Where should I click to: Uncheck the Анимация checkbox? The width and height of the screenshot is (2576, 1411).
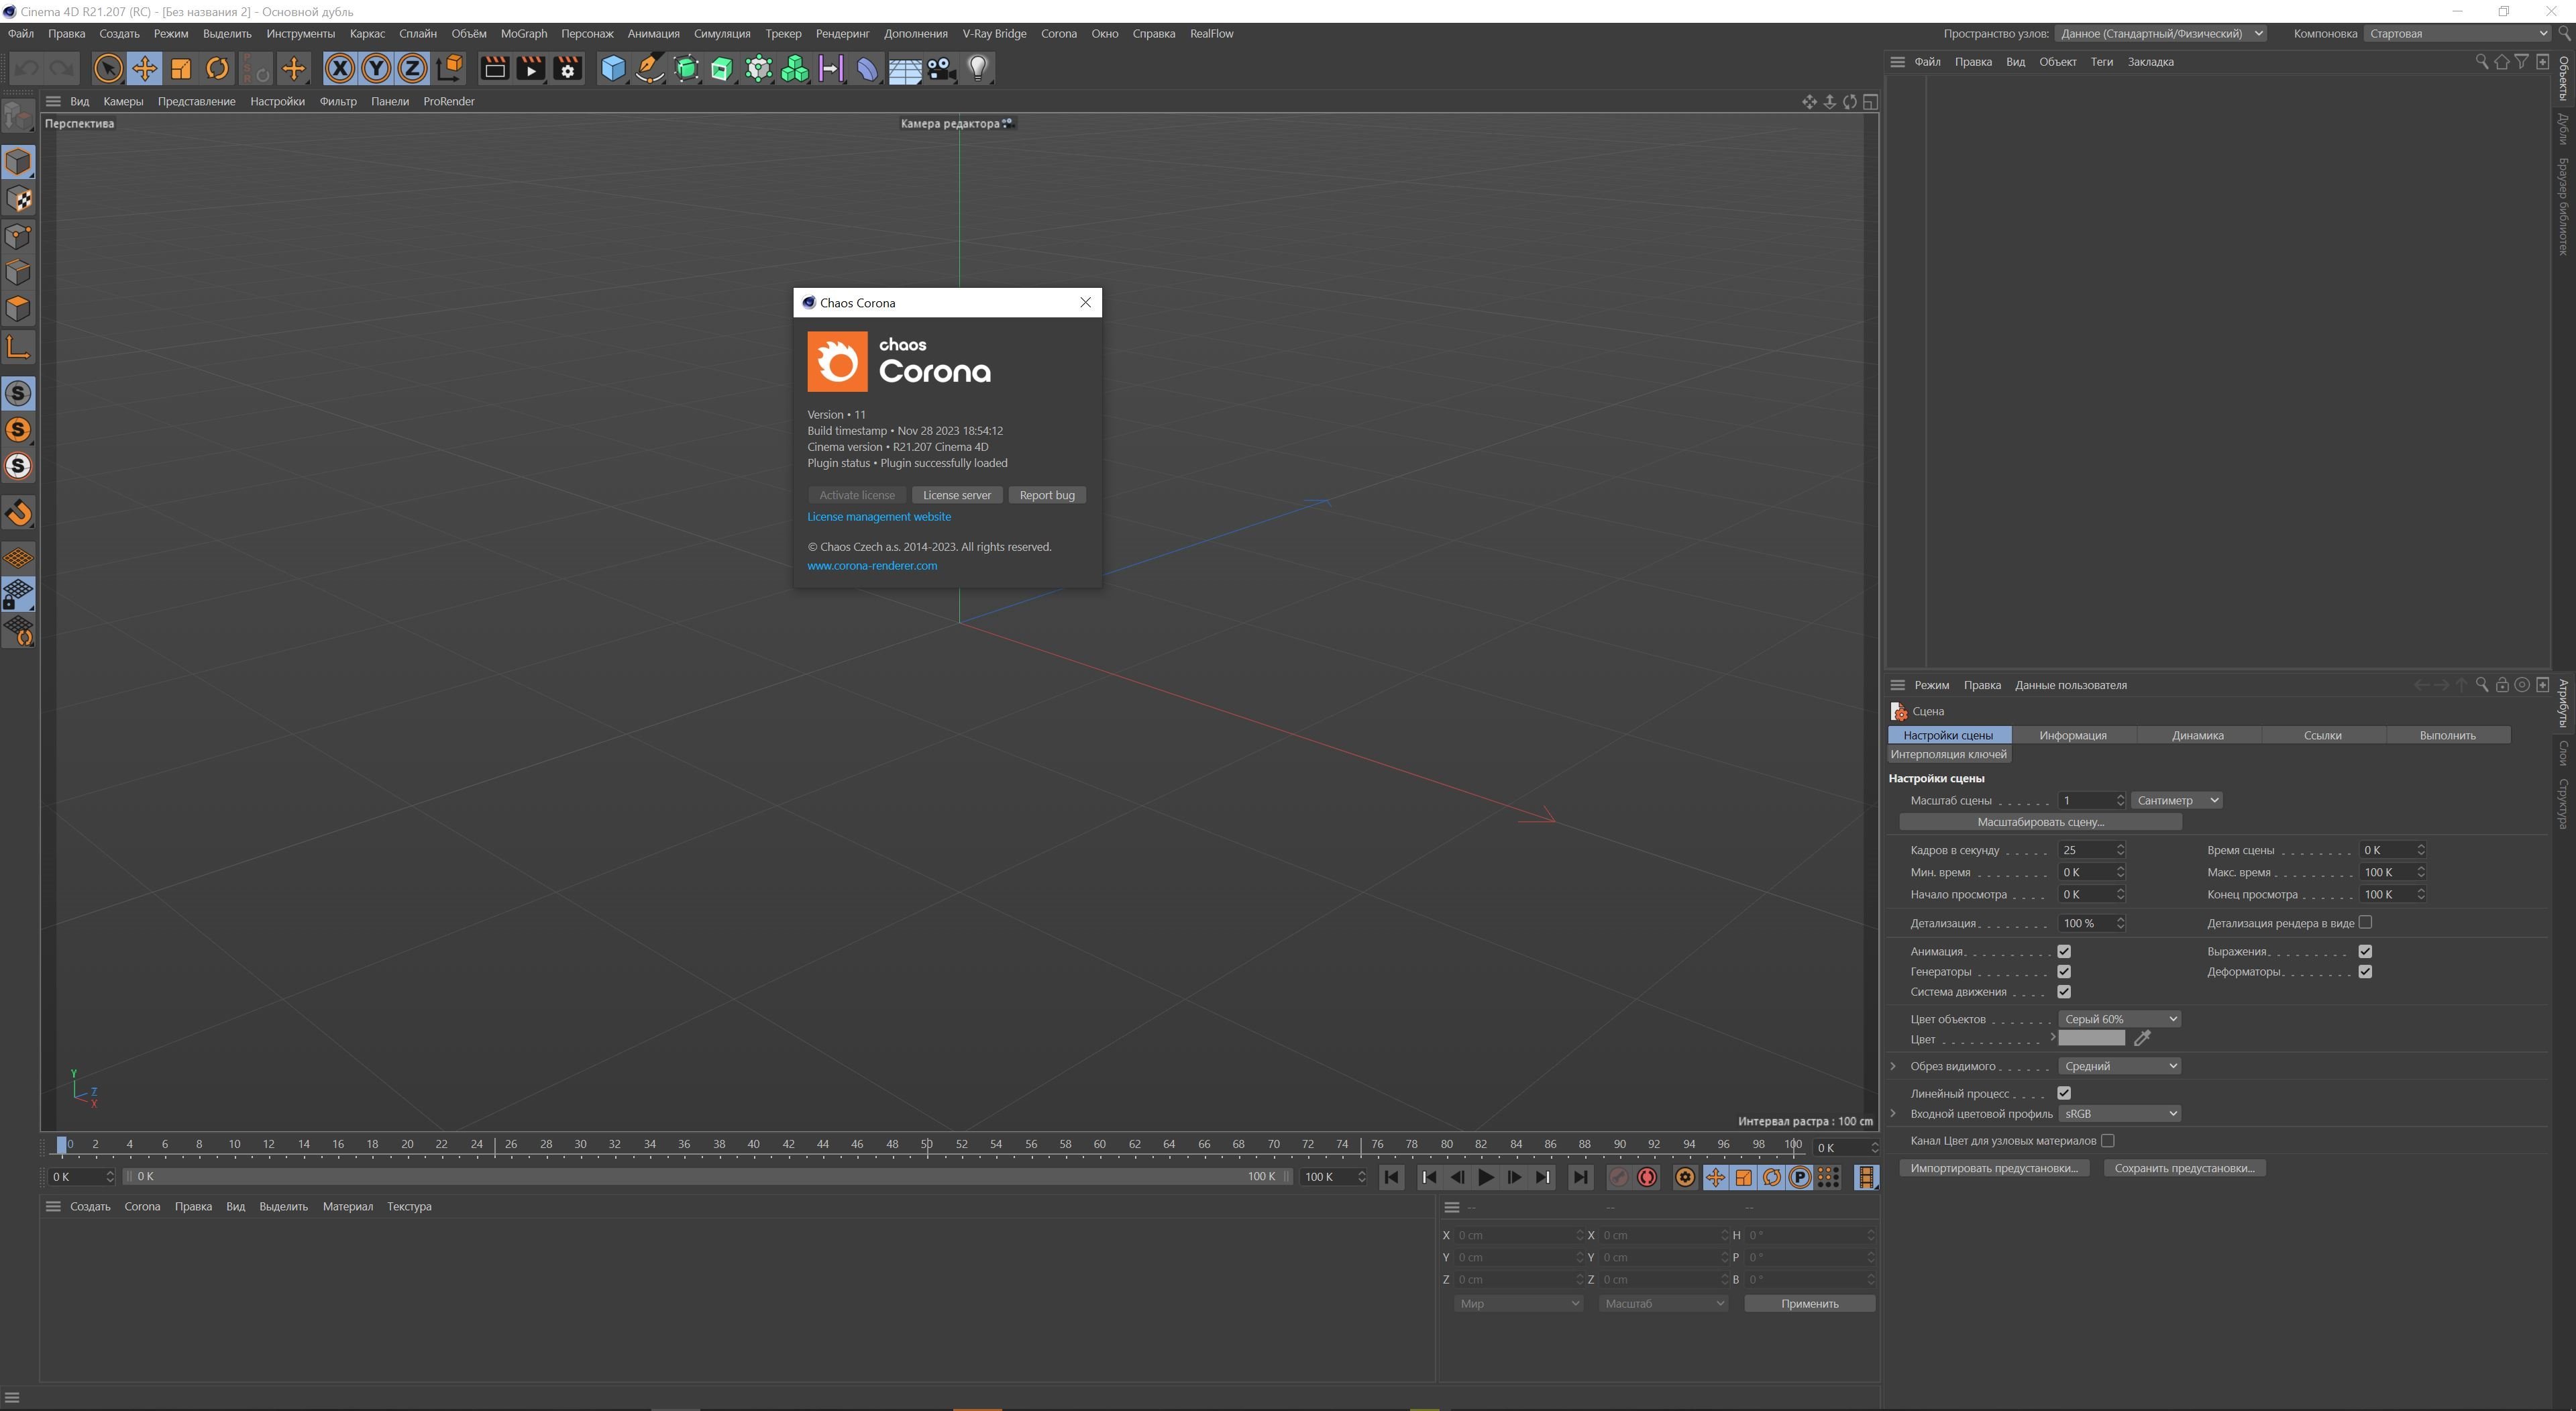[x=2064, y=951]
